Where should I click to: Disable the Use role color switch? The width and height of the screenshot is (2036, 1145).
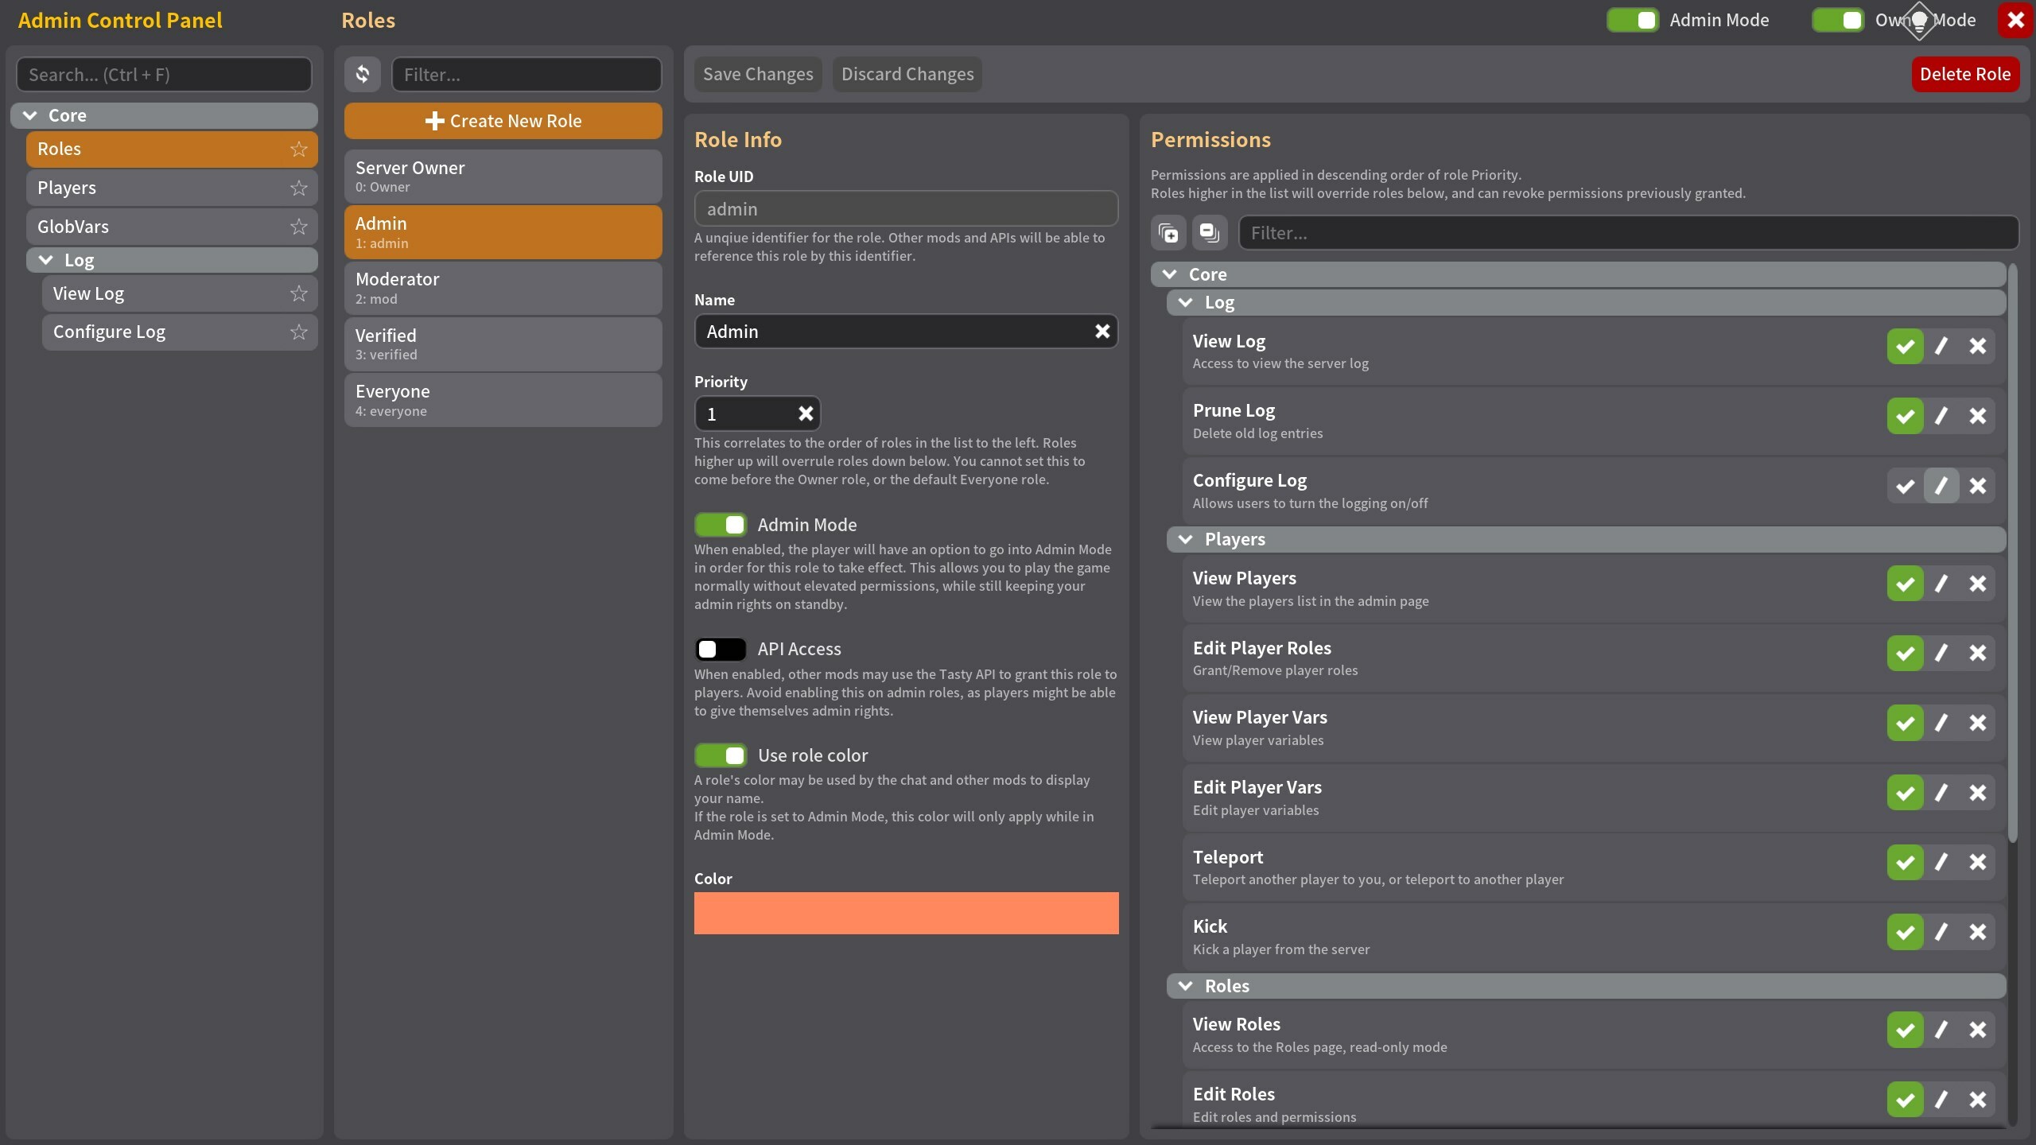[720, 755]
